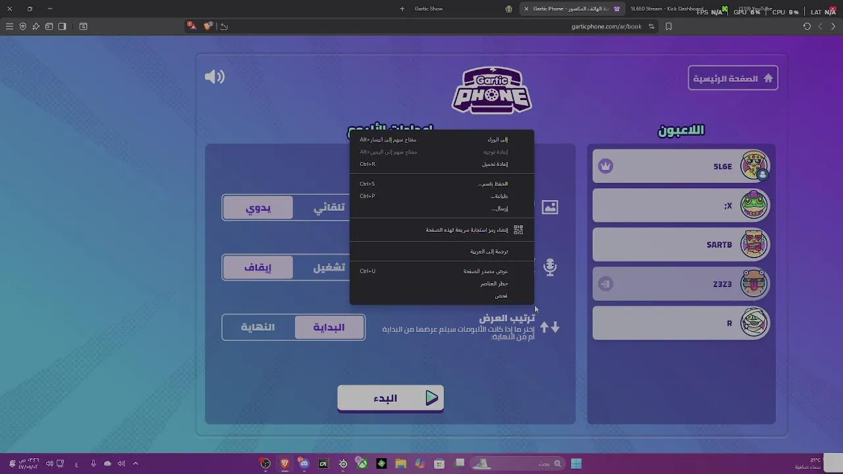Click player name SARTB
This screenshot has width=843, height=474.
pos(719,245)
